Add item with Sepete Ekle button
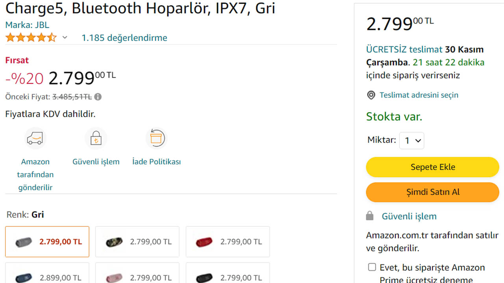The image size is (504, 283). 432,167
